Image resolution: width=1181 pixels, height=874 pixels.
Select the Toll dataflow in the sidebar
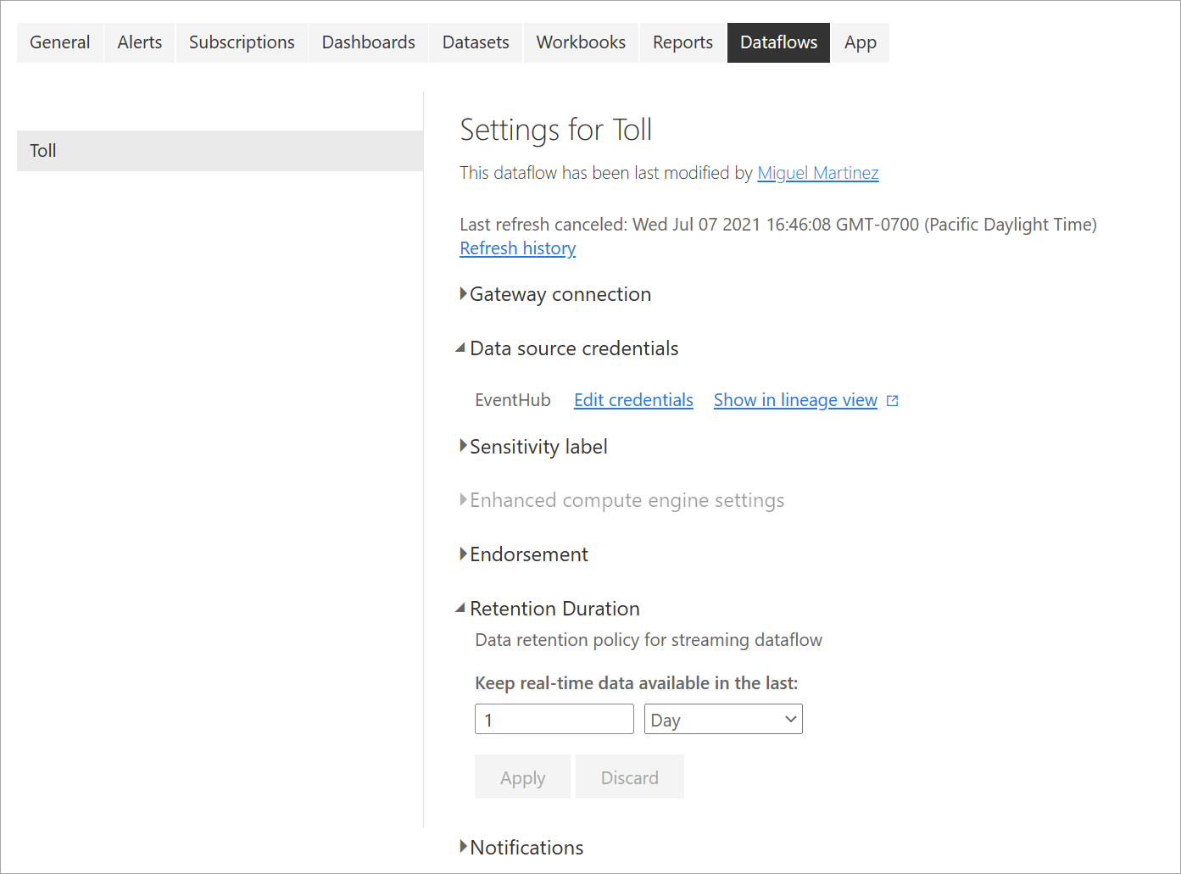220,150
